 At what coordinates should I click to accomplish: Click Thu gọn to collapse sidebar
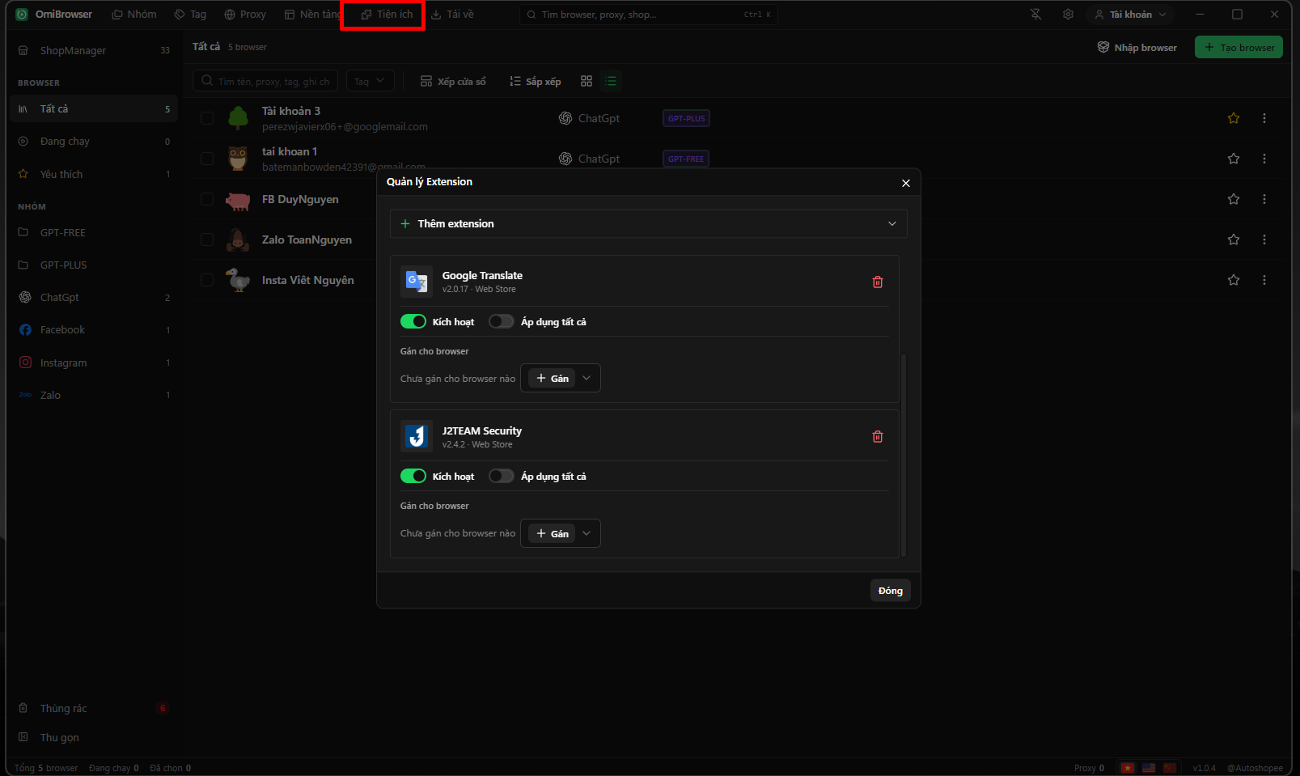[94, 737]
